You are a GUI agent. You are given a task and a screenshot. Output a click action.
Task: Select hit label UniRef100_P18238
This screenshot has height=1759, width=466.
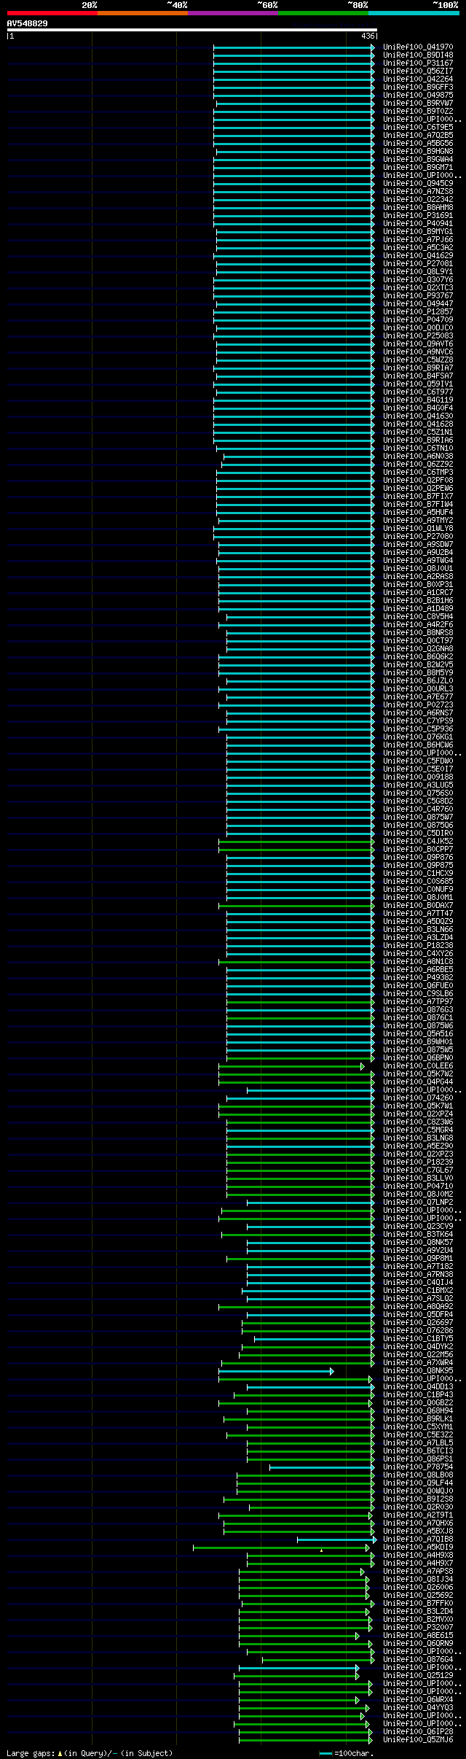click(x=418, y=946)
